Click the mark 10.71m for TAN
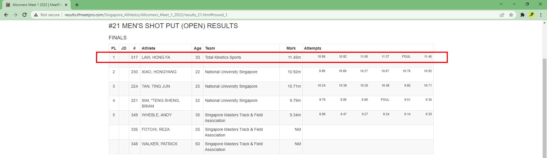Viewport: 547px width, 158px height. (294, 86)
